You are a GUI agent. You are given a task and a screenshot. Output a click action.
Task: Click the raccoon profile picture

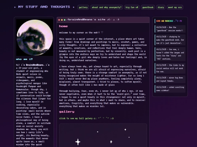35,37
